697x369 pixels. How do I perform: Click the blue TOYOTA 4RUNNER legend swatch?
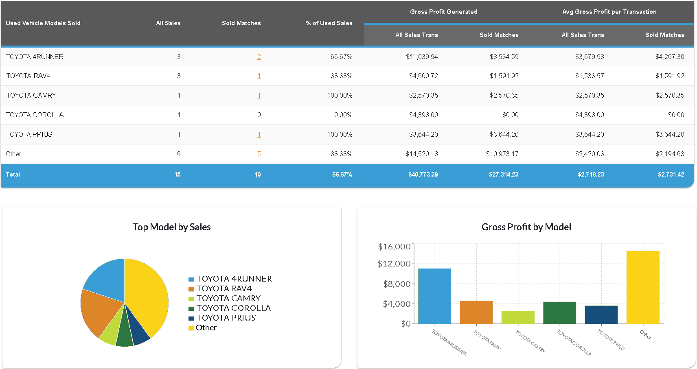(x=191, y=279)
